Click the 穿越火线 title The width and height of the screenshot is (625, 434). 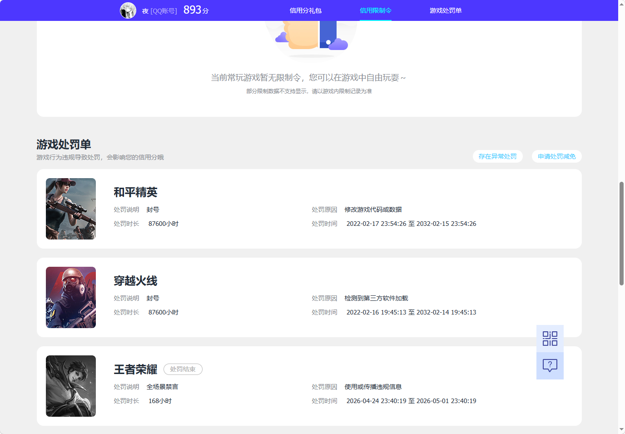135,281
